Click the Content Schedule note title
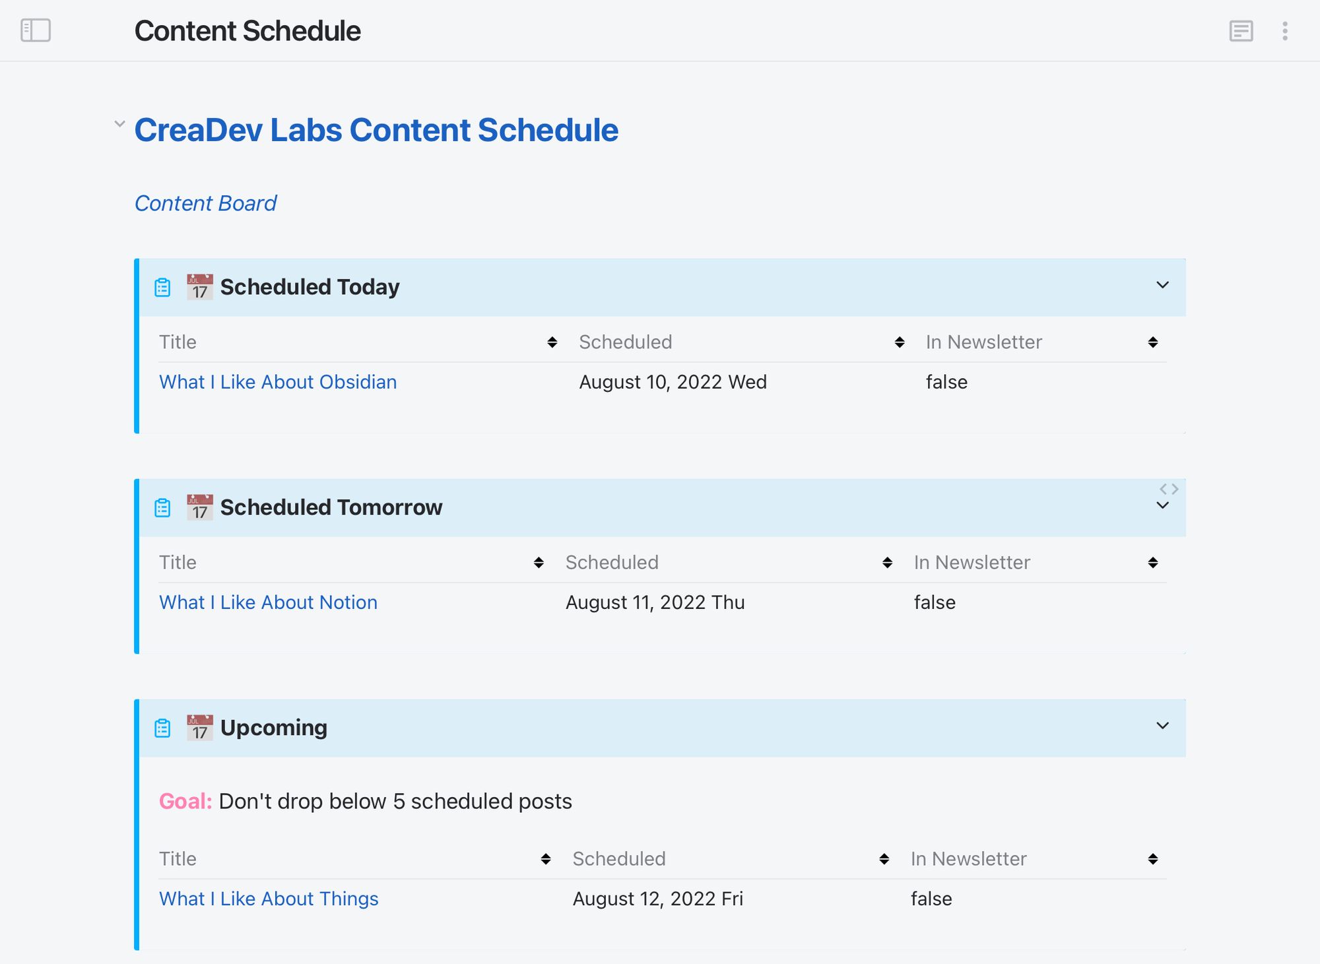Viewport: 1320px width, 964px height. click(x=247, y=31)
